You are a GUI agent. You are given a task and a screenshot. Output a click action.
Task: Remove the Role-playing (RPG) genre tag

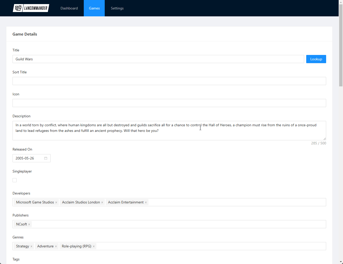tap(94, 246)
